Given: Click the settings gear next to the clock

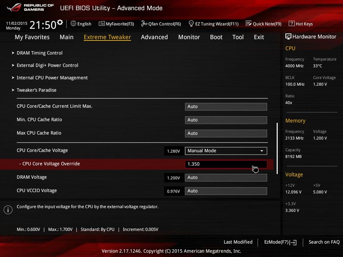Looking at the screenshot, I should point(60,22).
